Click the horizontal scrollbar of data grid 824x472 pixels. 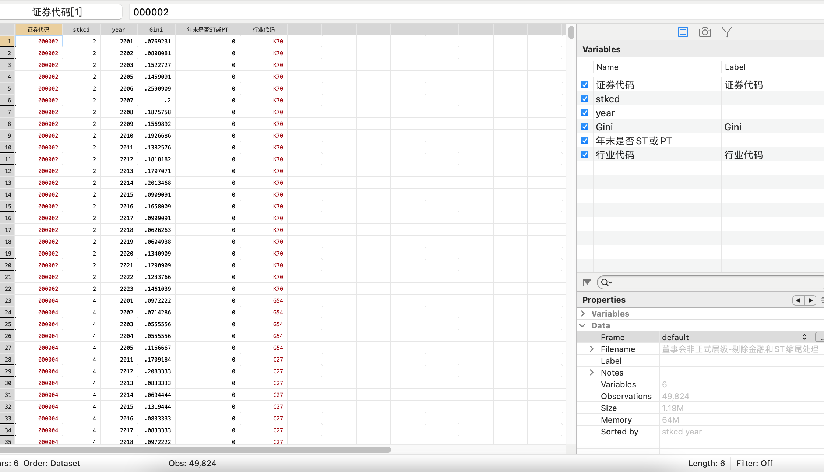(x=195, y=450)
